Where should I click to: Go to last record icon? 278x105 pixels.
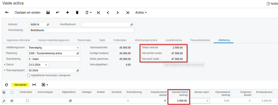[x=127, y=13]
